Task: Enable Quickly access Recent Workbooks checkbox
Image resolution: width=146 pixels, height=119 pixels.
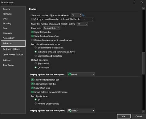Action: [x=32, y=19]
